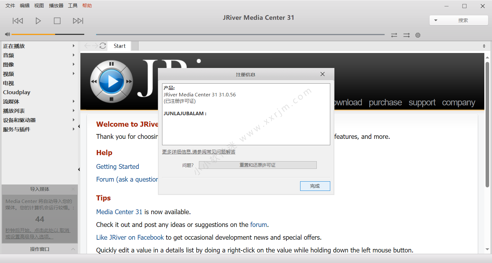Viewport: 492px width, 263px height.
Task: Follow the forum link in Tips
Action: [x=258, y=225]
